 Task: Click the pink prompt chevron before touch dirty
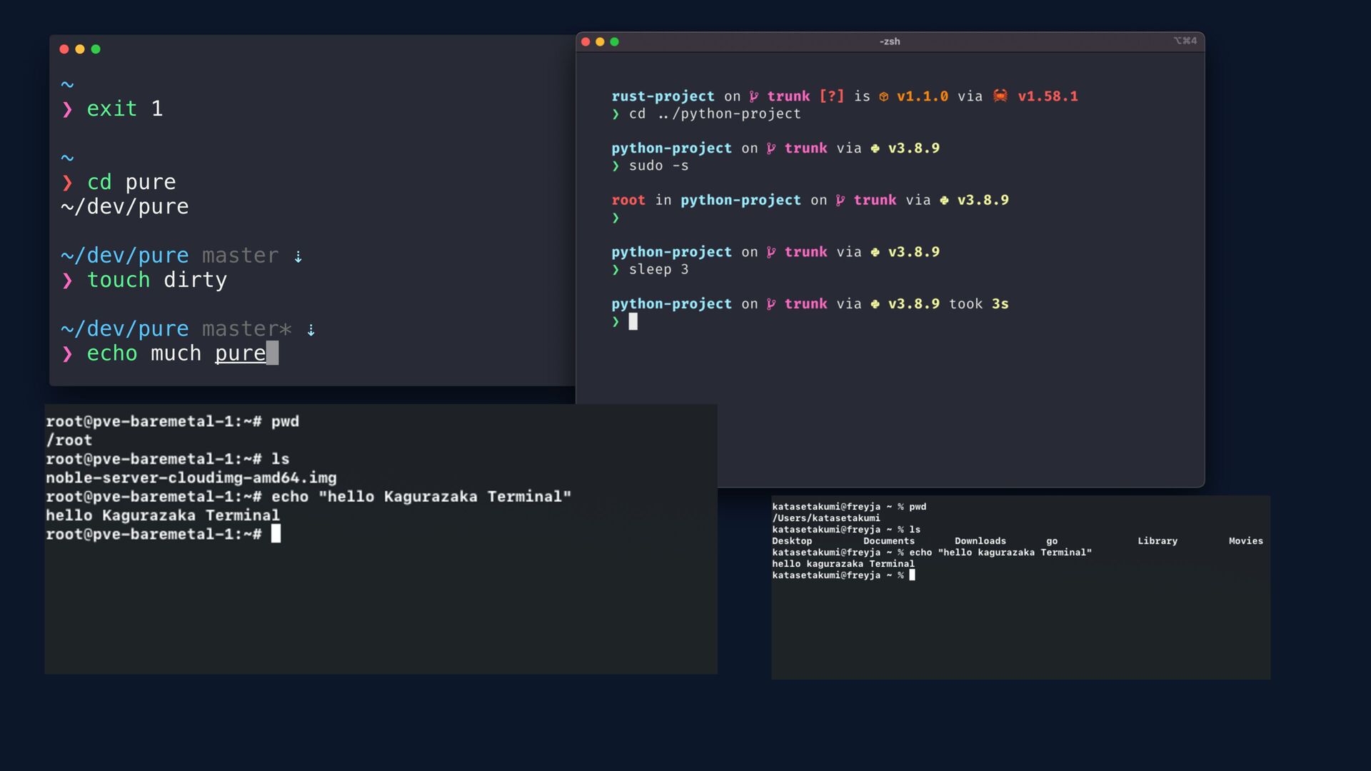point(67,281)
